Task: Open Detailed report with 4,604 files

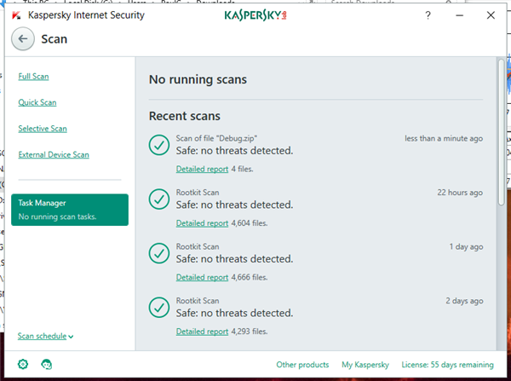Action: tap(202, 223)
